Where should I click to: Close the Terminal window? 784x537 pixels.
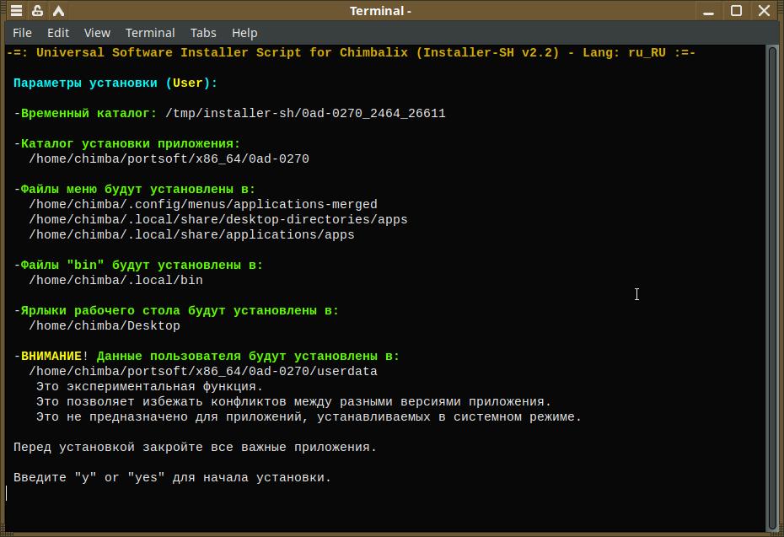pyautogui.click(x=765, y=11)
